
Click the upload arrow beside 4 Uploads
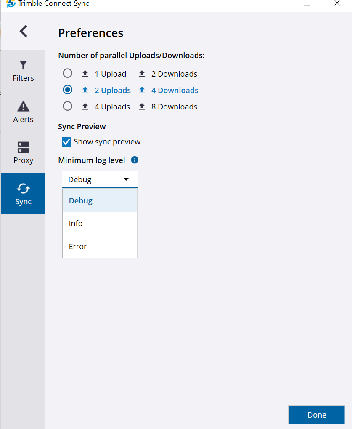point(85,107)
